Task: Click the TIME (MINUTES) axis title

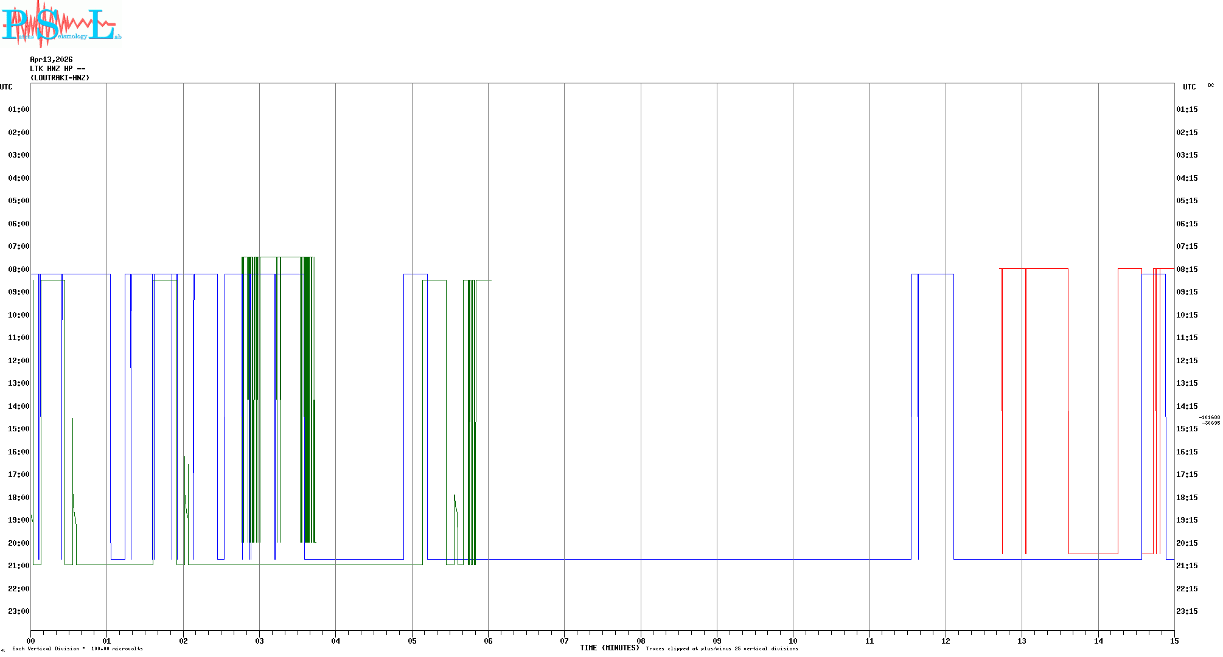Action: point(609,648)
